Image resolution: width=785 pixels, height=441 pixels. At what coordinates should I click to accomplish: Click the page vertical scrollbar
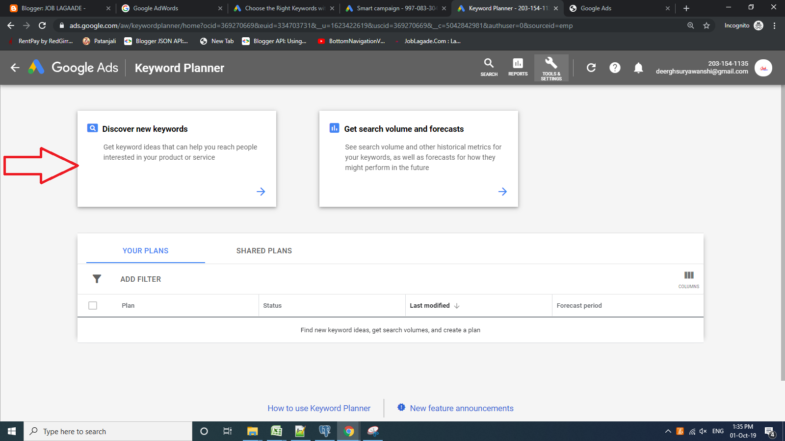pyautogui.click(x=783, y=233)
